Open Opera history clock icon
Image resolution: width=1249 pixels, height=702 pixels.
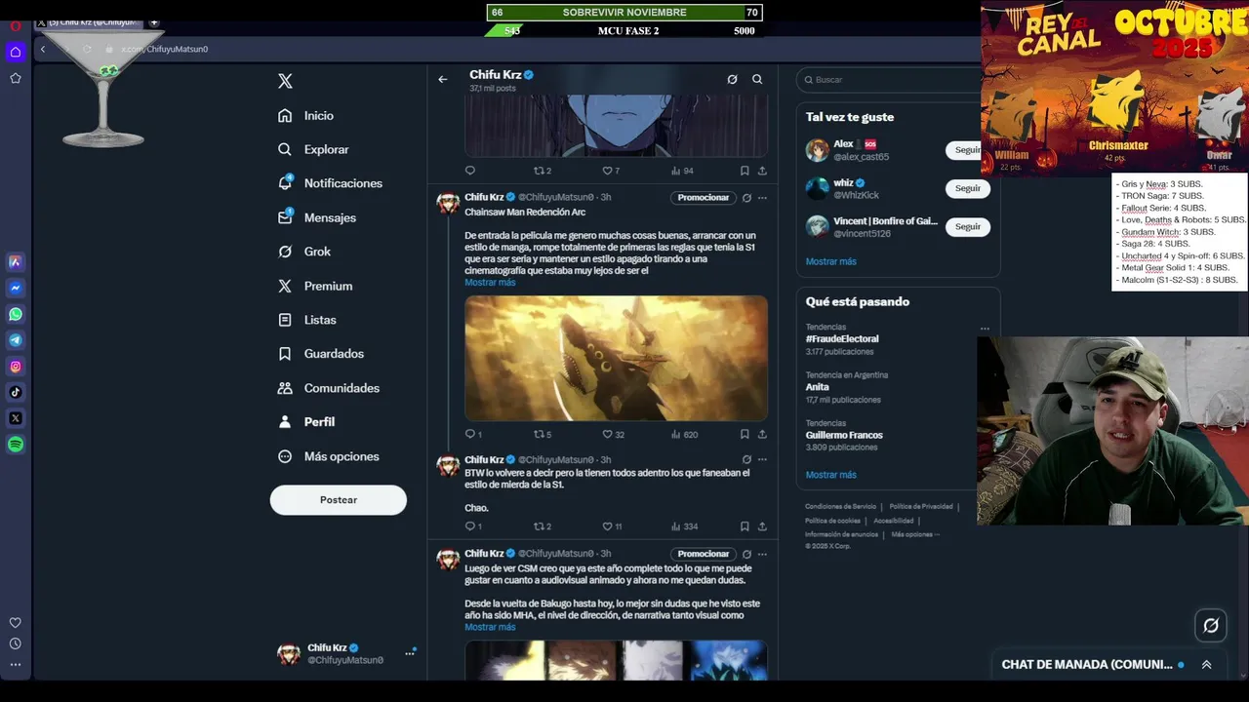tap(16, 643)
